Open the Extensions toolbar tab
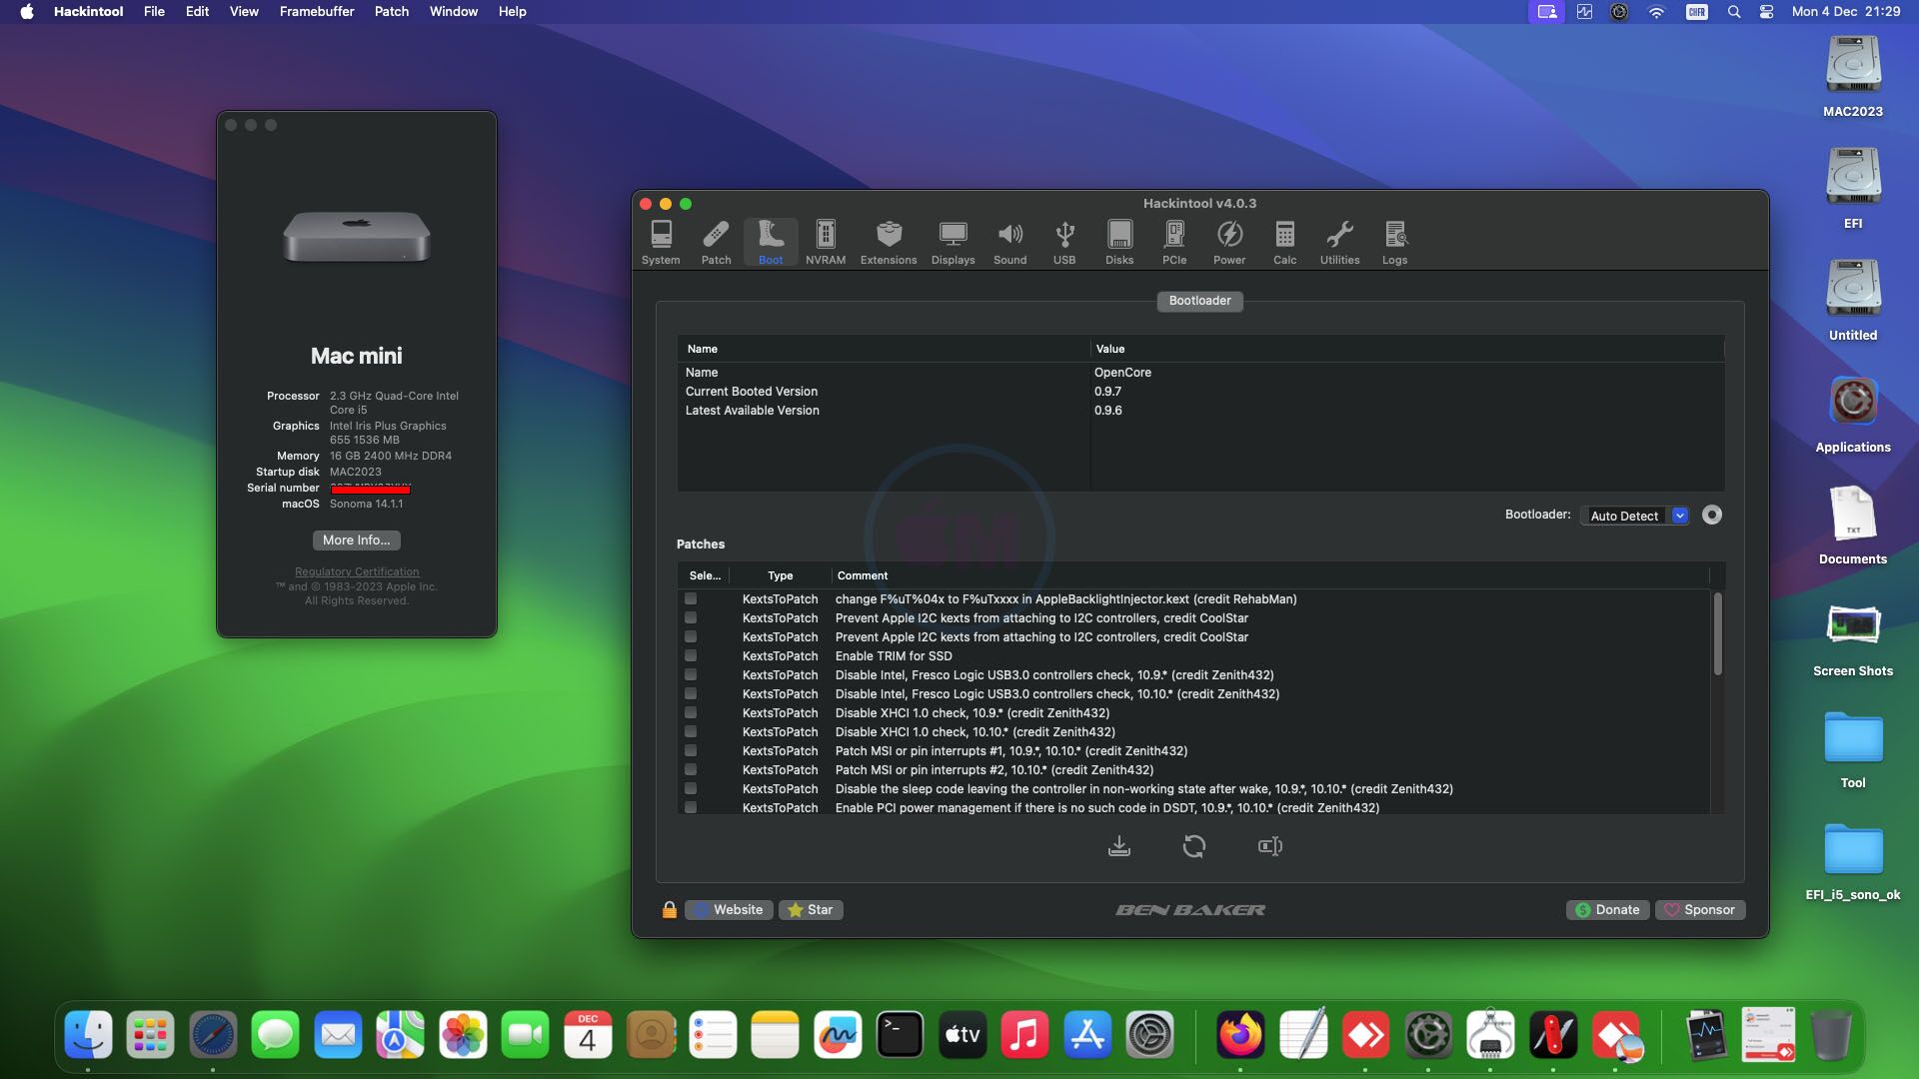The height and width of the screenshot is (1079, 1919). (889, 243)
